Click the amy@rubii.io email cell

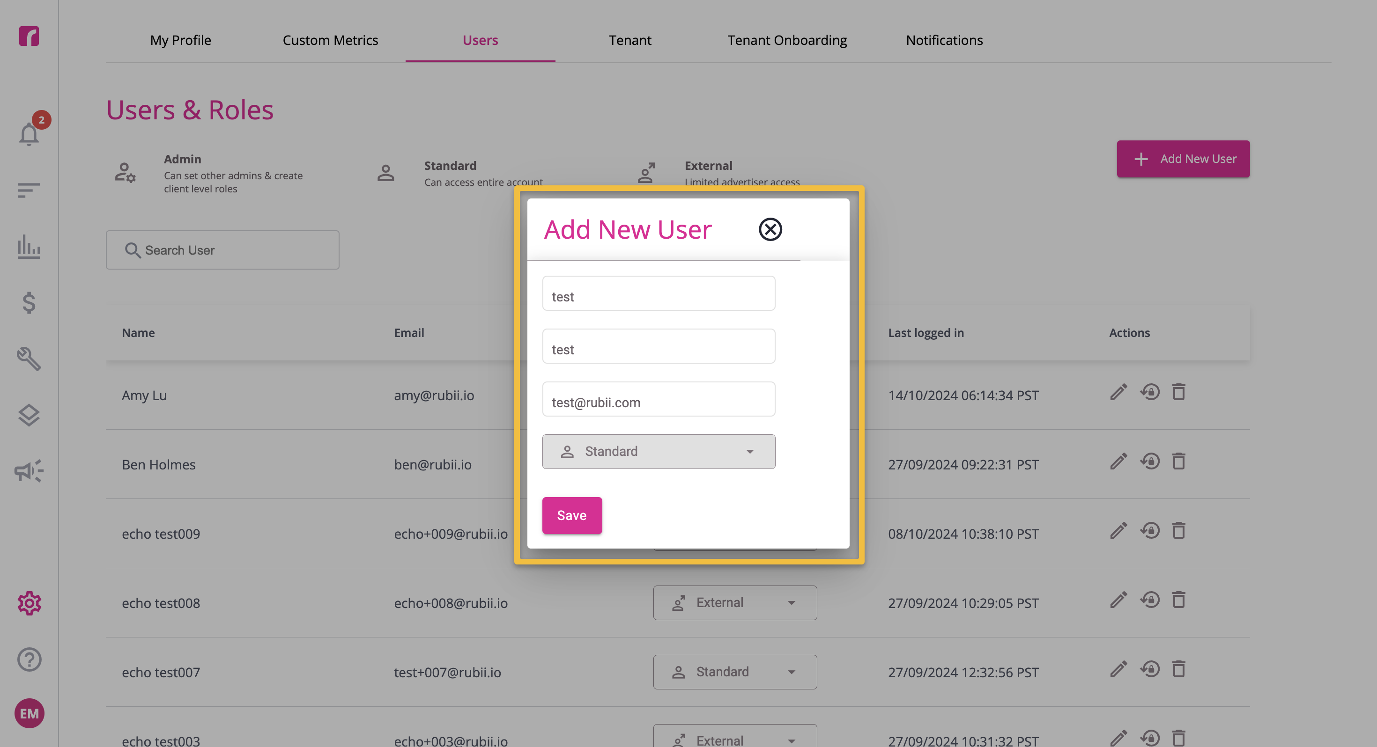[x=434, y=395]
